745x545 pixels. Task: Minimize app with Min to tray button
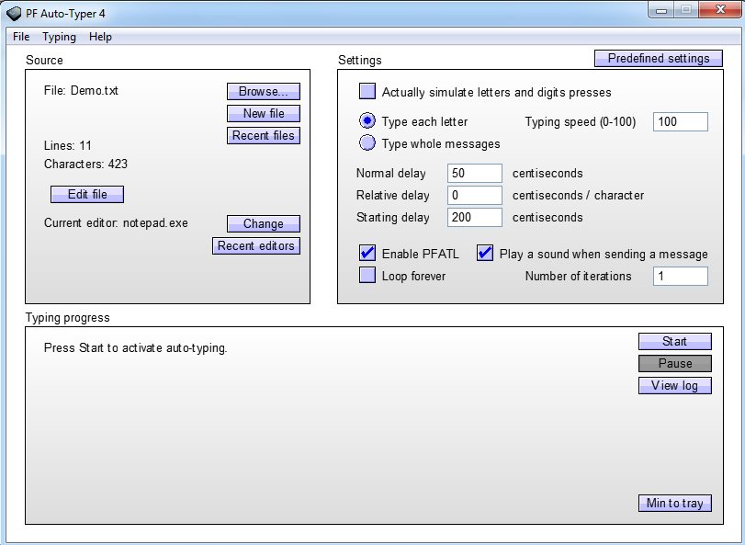pos(675,504)
